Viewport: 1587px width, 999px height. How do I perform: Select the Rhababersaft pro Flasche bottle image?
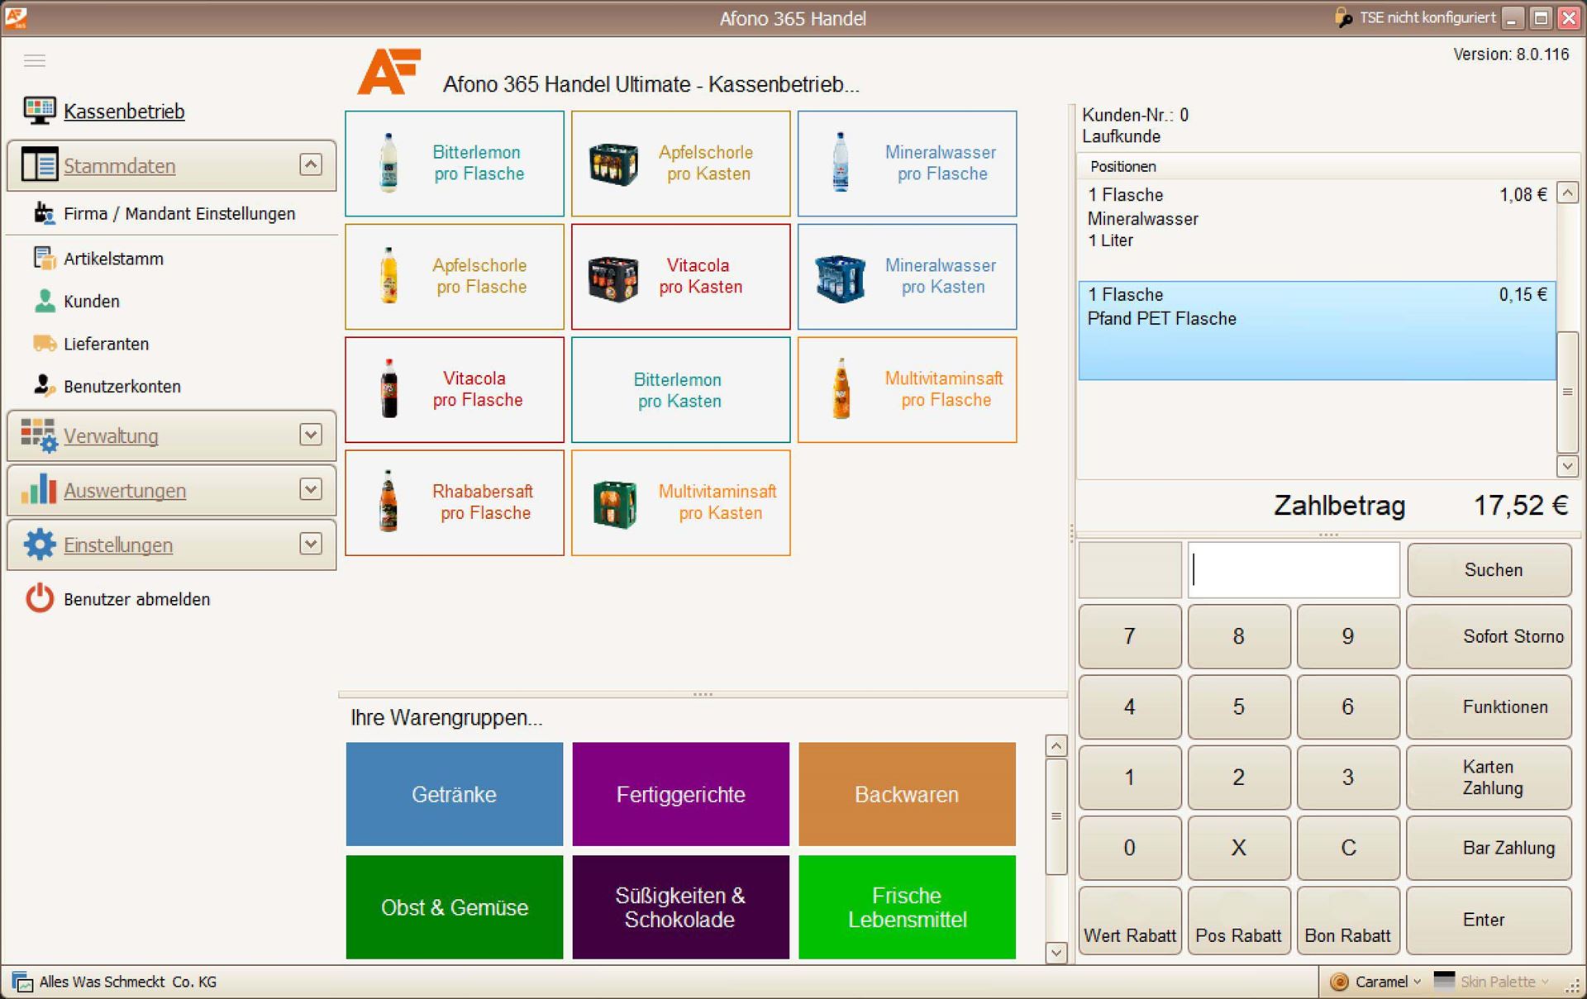388,501
